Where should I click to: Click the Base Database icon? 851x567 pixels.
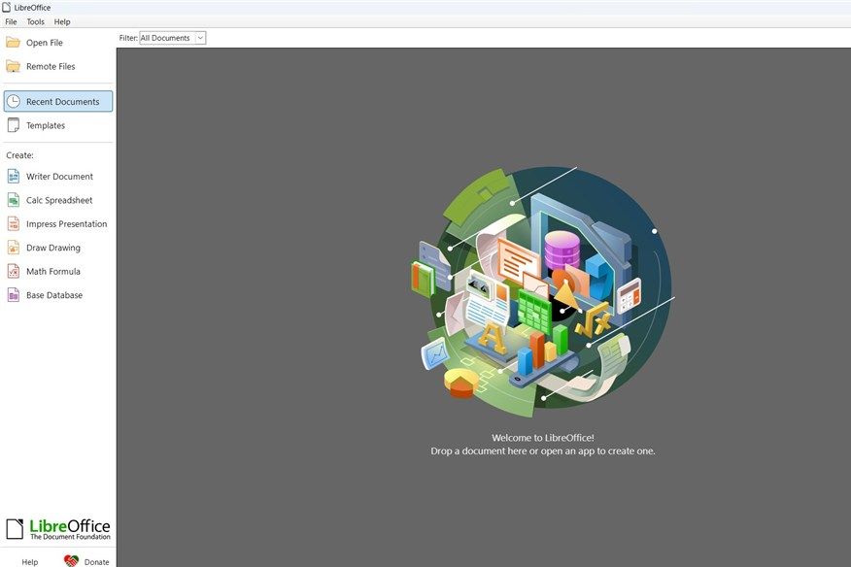[13, 295]
